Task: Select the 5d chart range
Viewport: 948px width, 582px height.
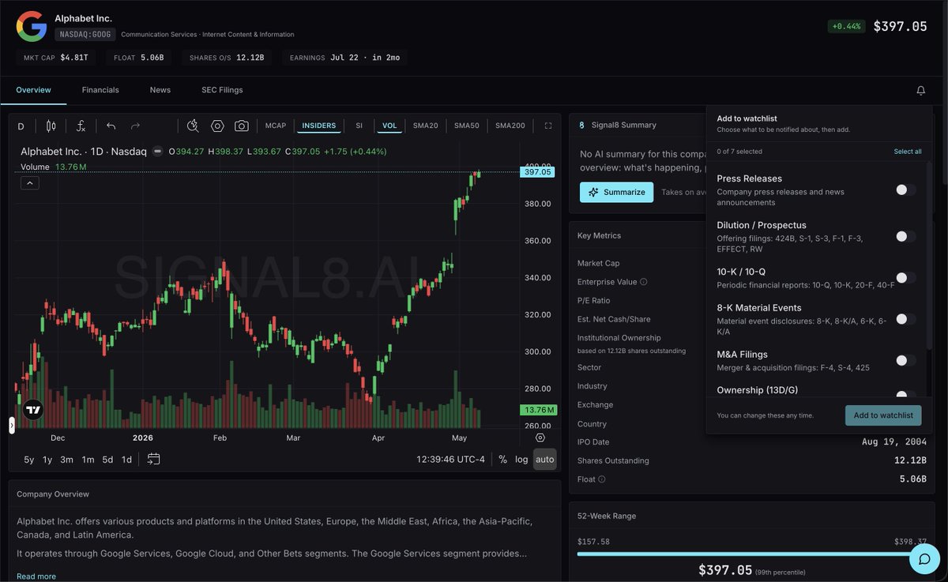Action: point(107,460)
